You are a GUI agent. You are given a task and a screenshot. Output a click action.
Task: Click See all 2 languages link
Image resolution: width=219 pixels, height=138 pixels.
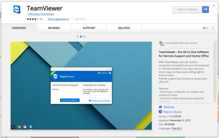177,128
